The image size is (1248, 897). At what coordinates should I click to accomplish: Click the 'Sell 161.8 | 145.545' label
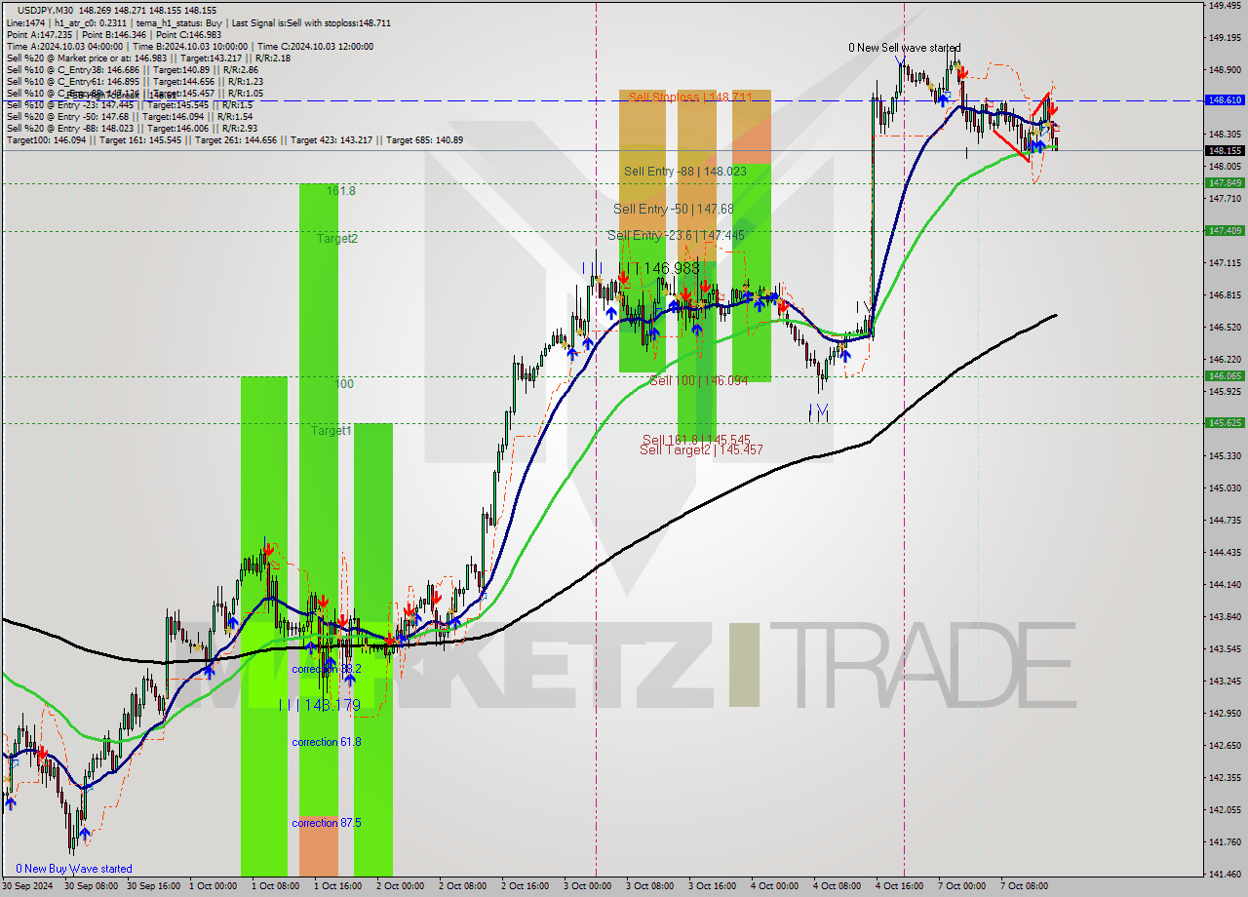696,440
